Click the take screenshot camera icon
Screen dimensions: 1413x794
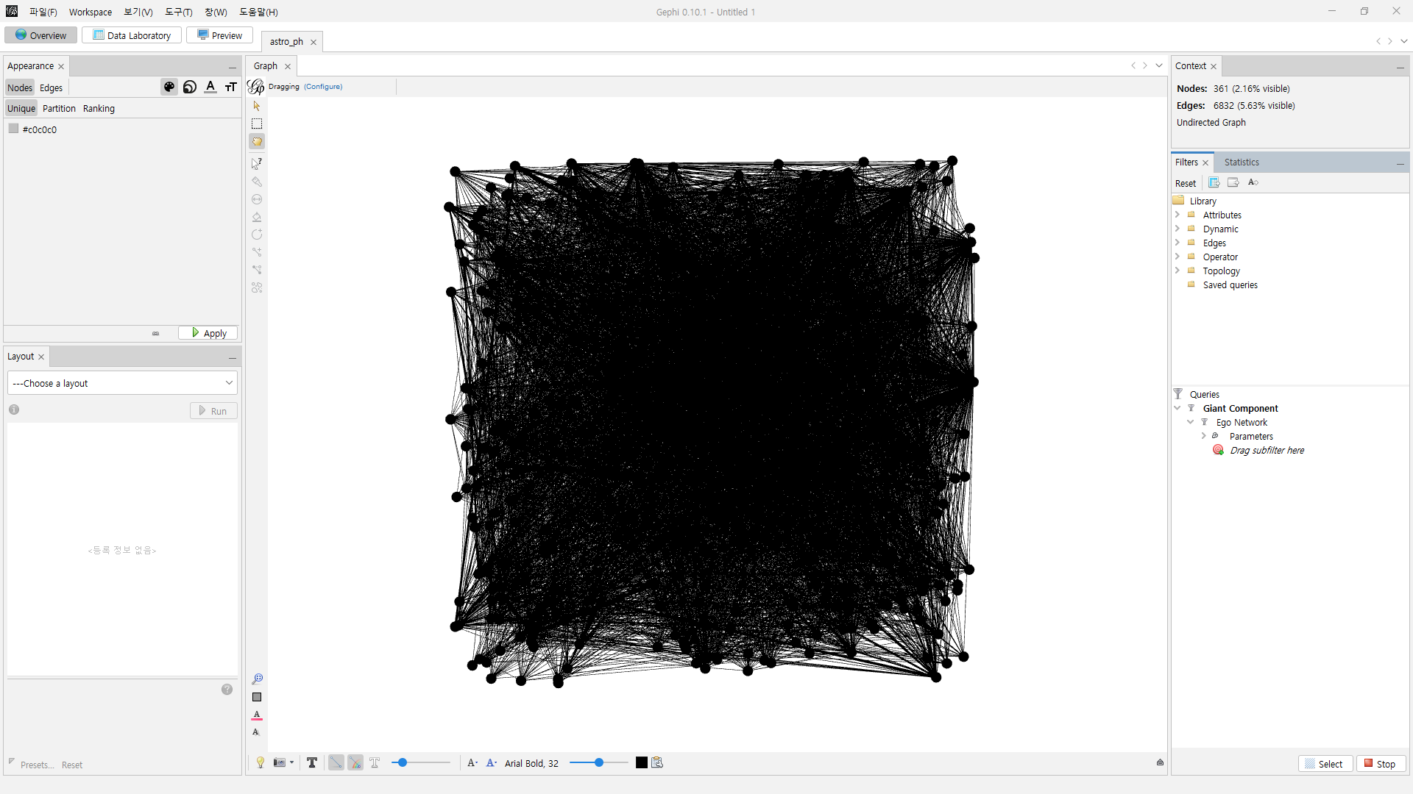click(280, 762)
